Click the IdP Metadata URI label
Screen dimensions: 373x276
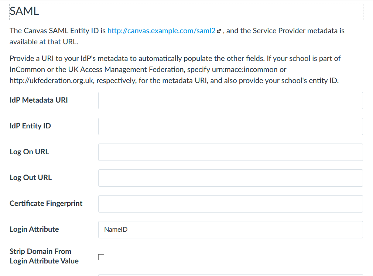coord(38,100)
